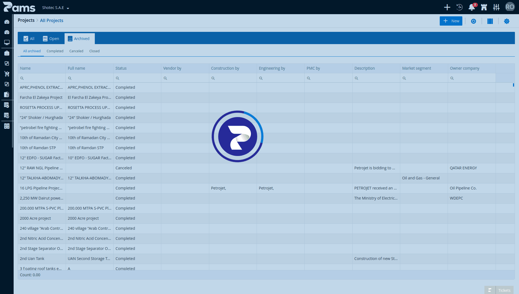519x294 pixels.
Task: Sort by the Full name column header
Action: click(x=89, y=68)
